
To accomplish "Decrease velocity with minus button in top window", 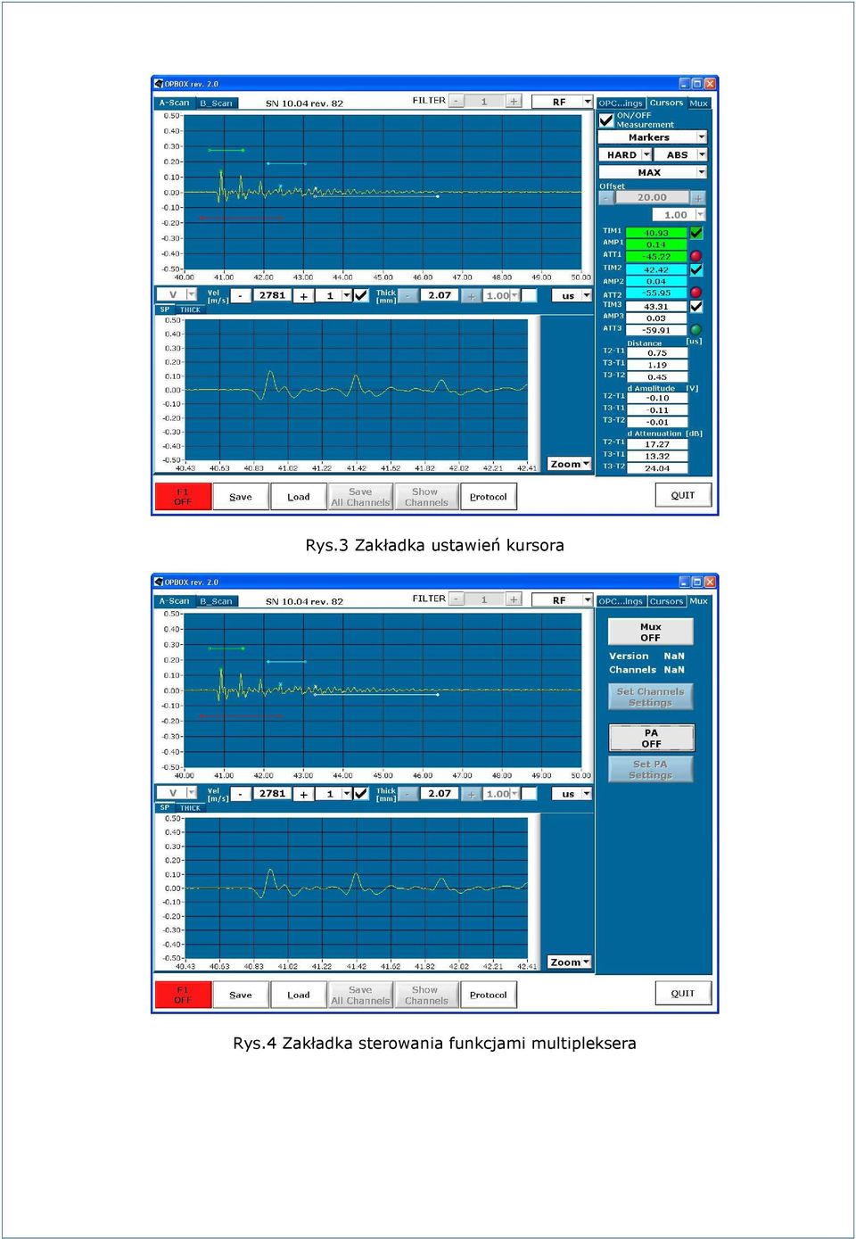I will pyautogui.click(x=241, y=295).
